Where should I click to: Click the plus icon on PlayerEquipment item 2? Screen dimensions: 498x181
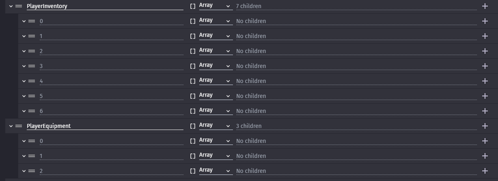pos(485,171)
